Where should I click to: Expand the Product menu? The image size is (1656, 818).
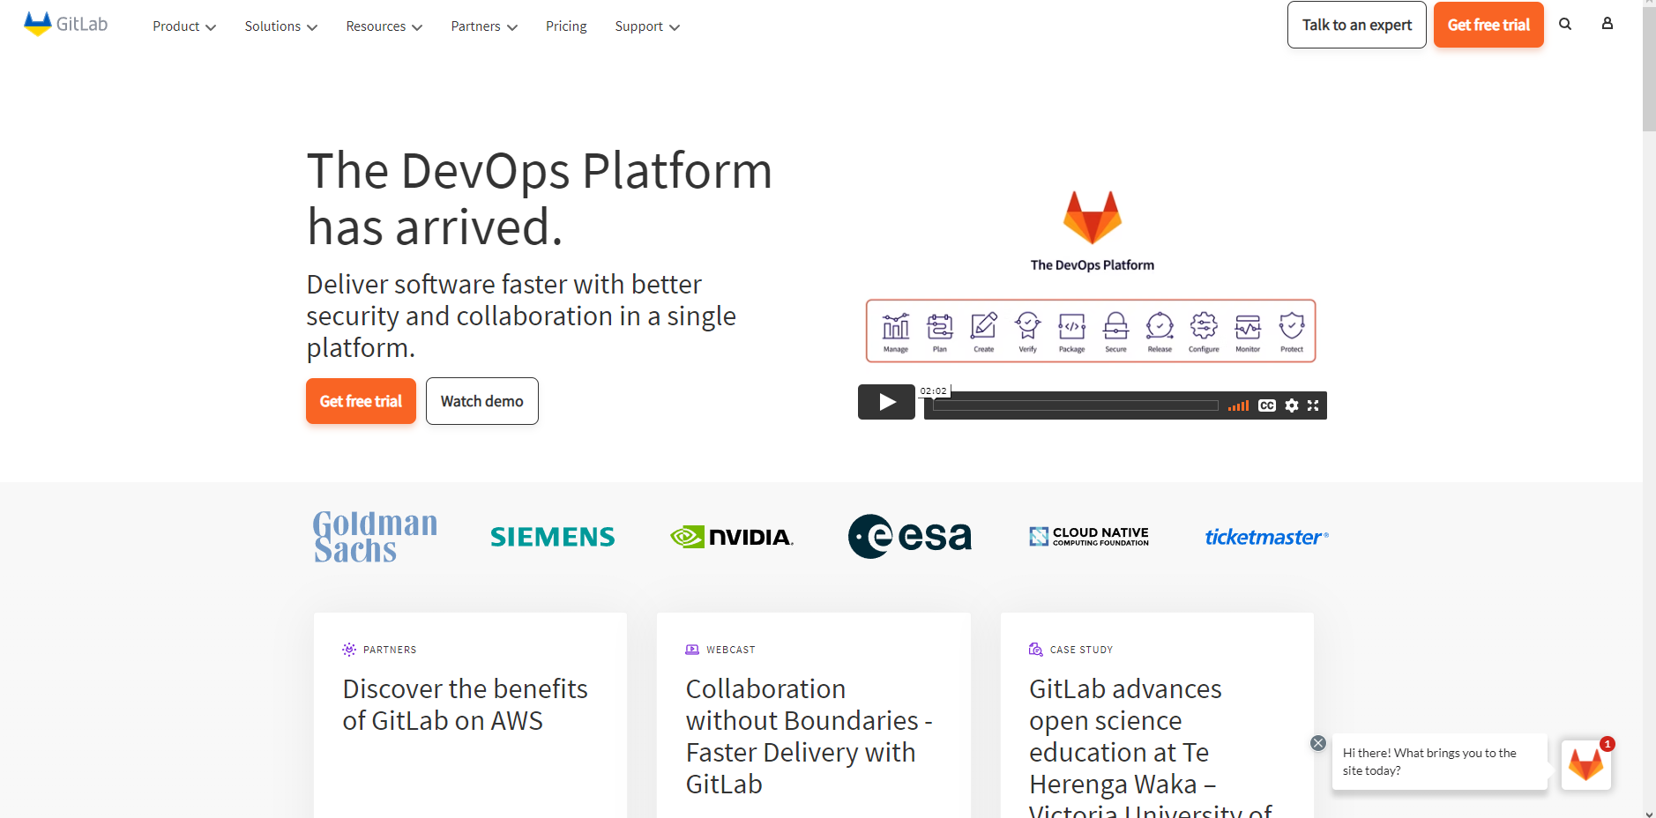(184, 26)
